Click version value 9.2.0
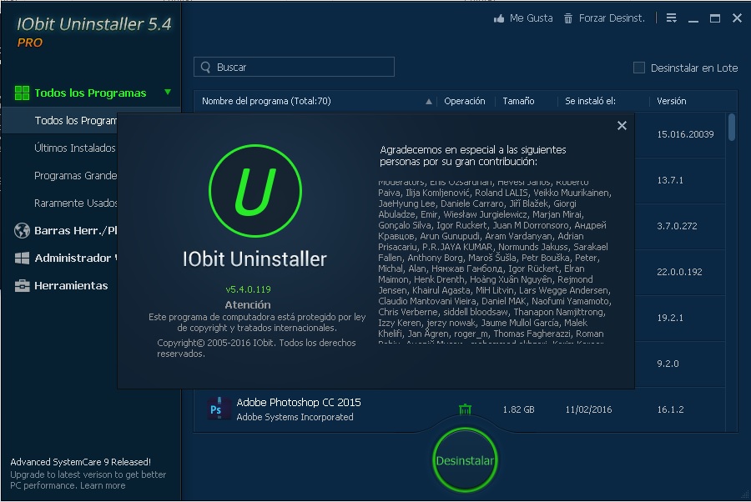This screenshot has height=502, width=751. pyautogui.click(x=668, y=364)
